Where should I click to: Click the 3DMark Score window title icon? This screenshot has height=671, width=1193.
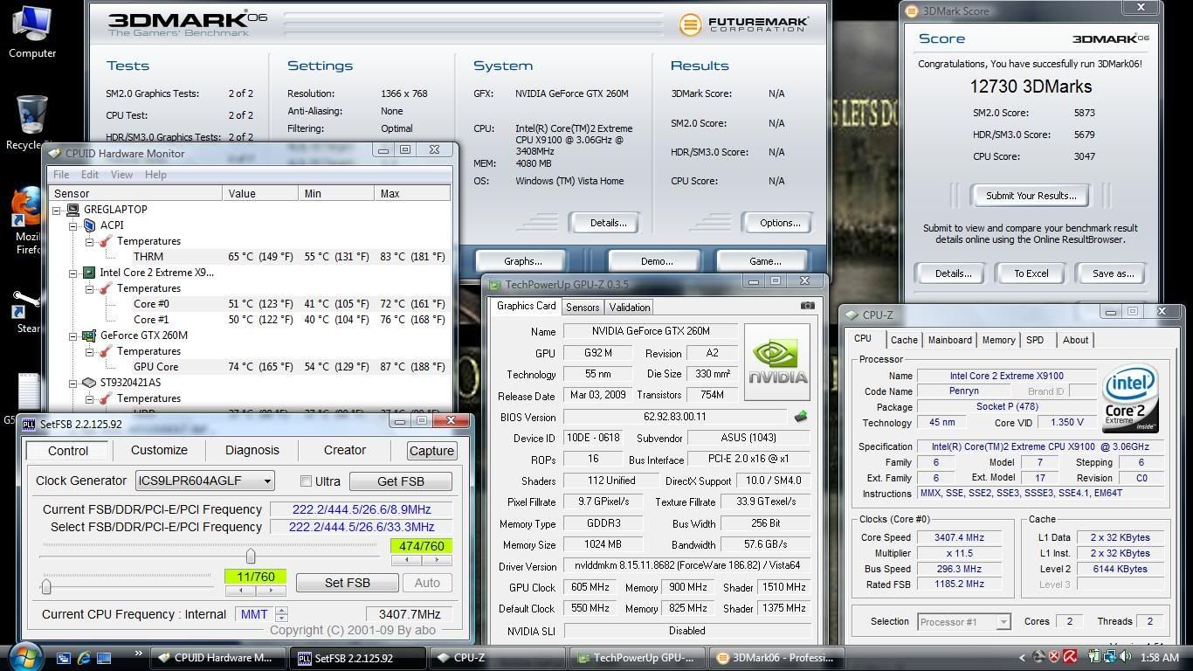912,11
